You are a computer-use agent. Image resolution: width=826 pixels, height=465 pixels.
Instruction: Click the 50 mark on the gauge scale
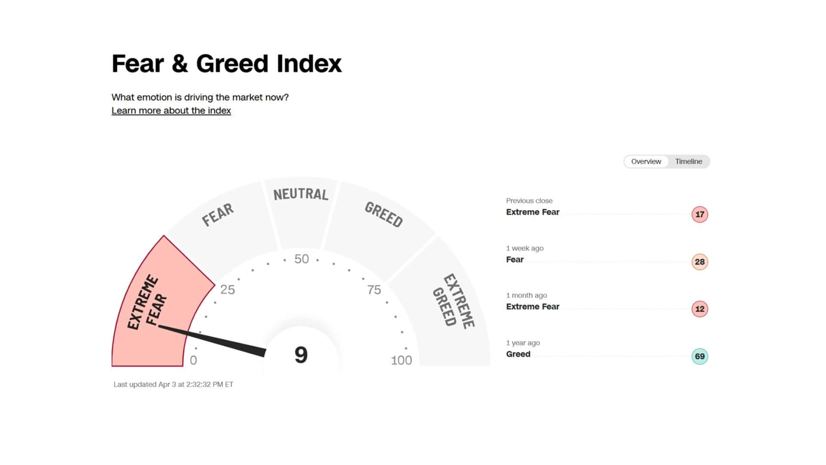(302, 259)
